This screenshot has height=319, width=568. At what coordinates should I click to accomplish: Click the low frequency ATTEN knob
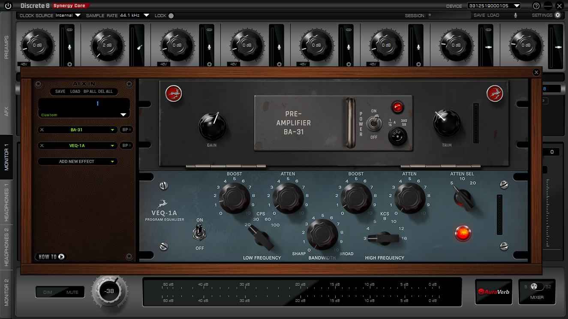click(288, 198)
